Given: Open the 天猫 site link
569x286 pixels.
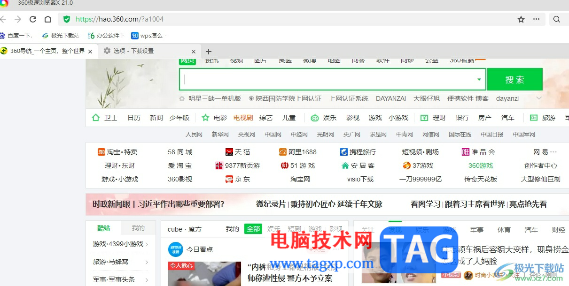Looking at the screenshot, I should (238, 152).
